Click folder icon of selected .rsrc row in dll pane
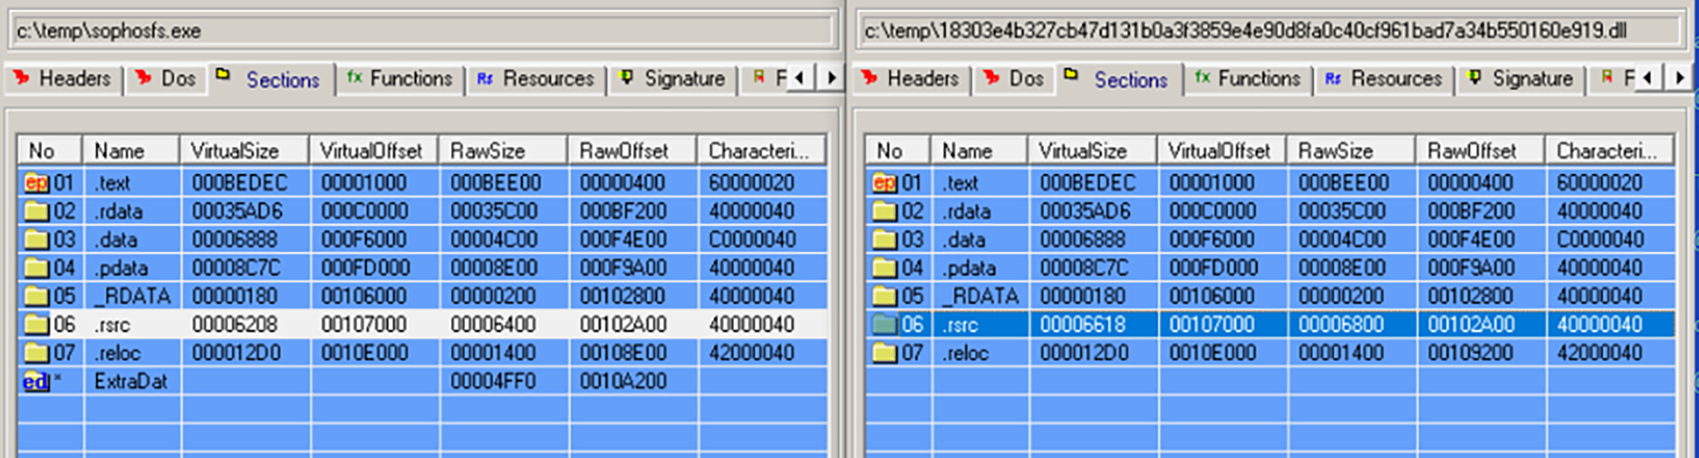Image resolution: width=1699 pixels, height=458 pixels. click(x=884, y=324)
